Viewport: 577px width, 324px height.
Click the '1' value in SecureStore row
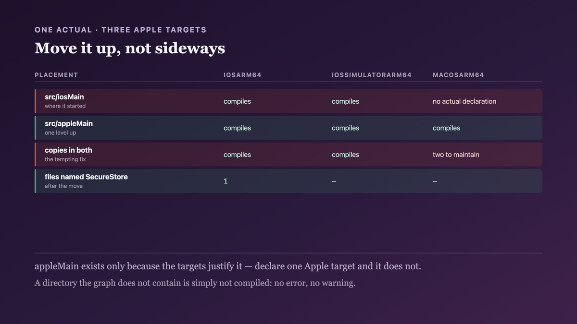click(x=226, y=181)
